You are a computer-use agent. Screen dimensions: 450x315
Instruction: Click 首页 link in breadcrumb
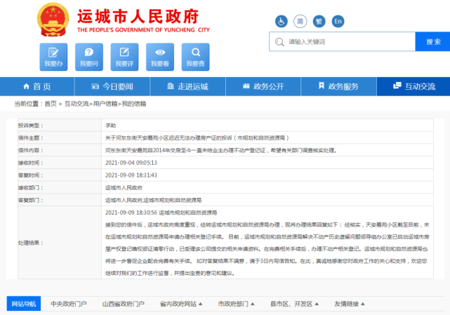(51, 104)
